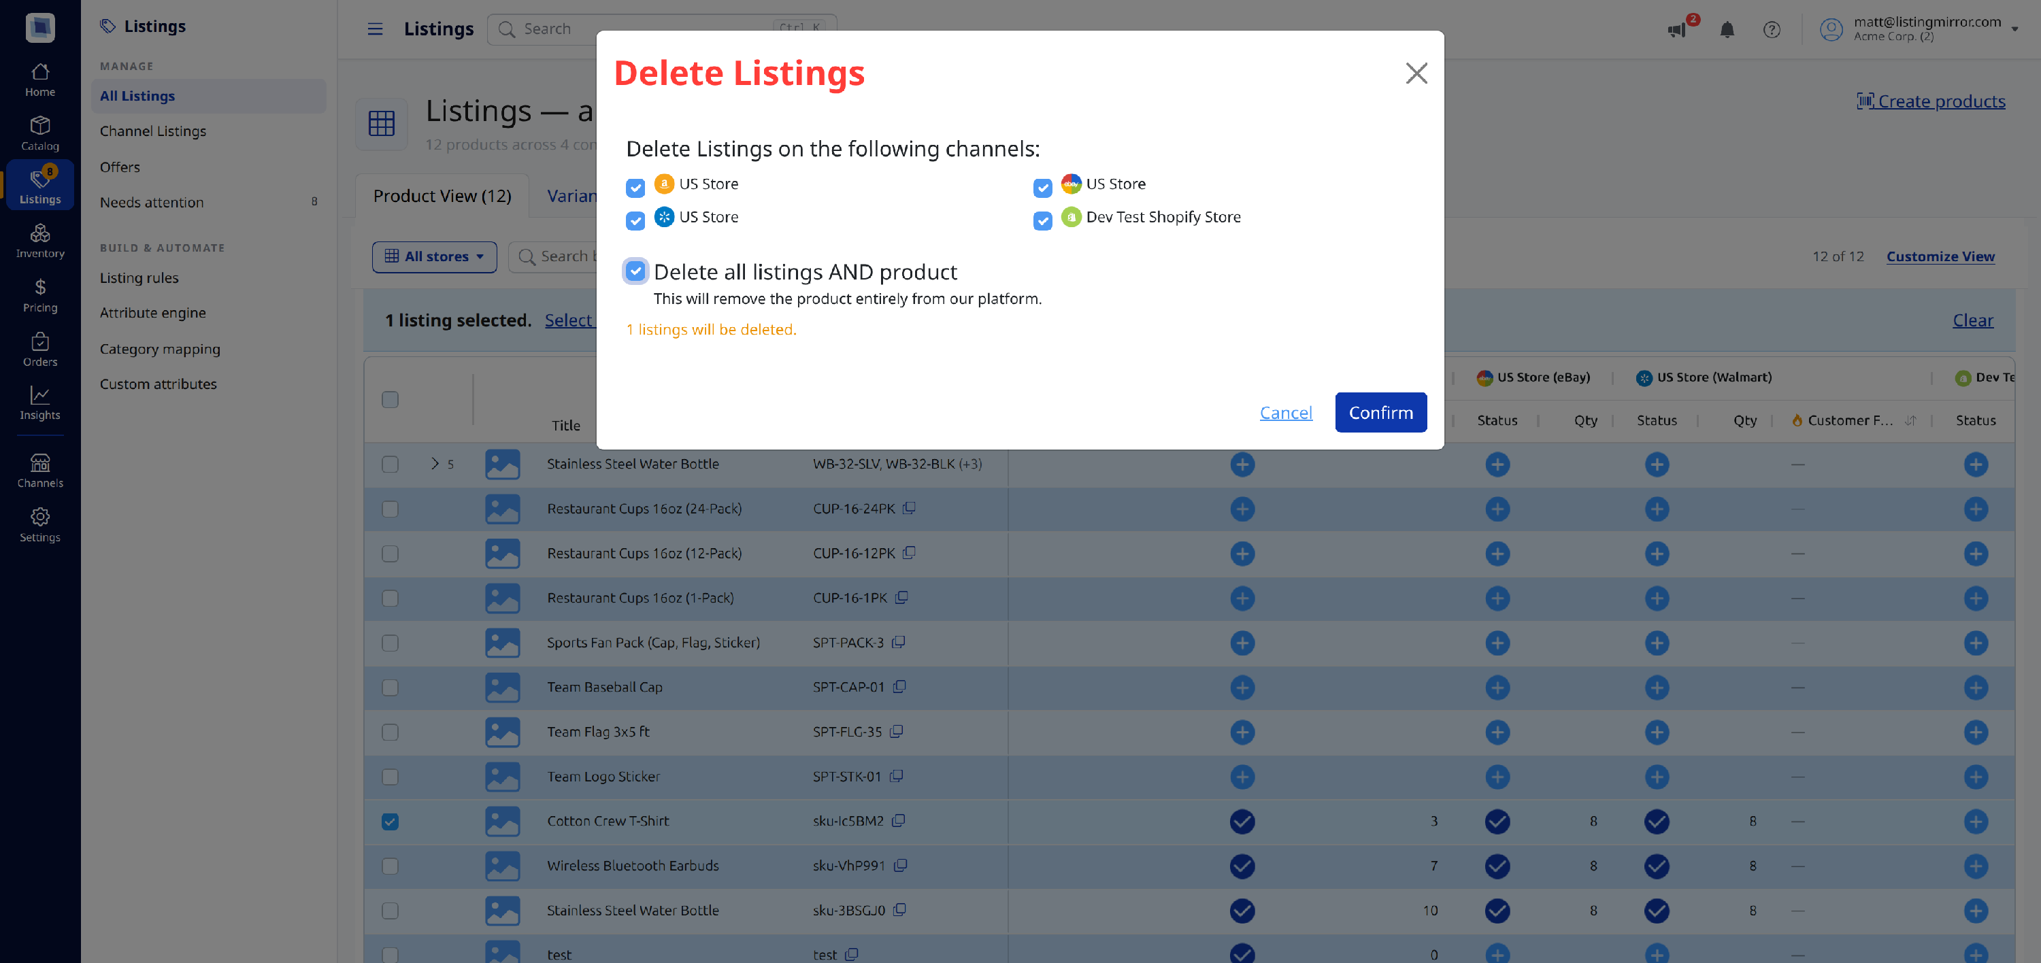Uncheck the Walmart US Store channel checkbox
The image size is (2041, 963).
(x=635, y=221)
